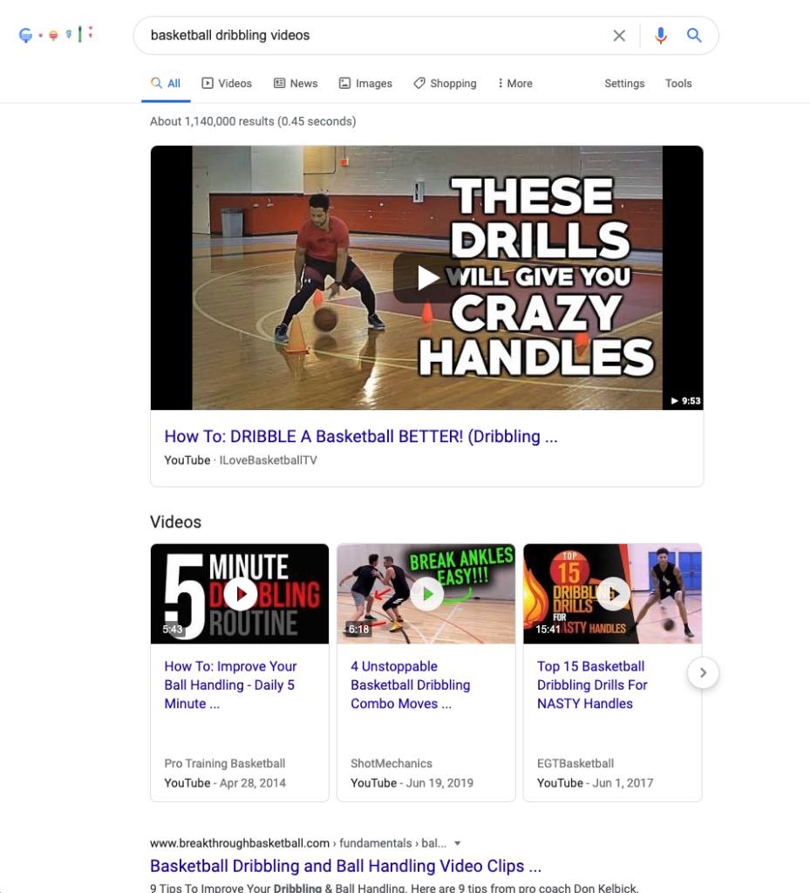Expand the More menu
Screen dimensions: 810x893
pyautogui.click(x=515, y=84)
